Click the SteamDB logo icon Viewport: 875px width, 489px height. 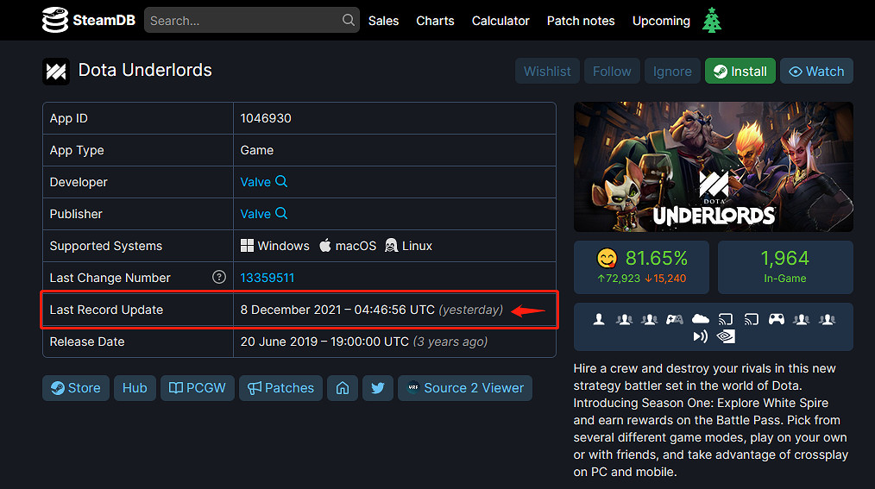tap(55, 20)
